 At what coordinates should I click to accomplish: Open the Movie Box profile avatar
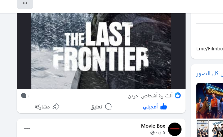coord(175,129)
